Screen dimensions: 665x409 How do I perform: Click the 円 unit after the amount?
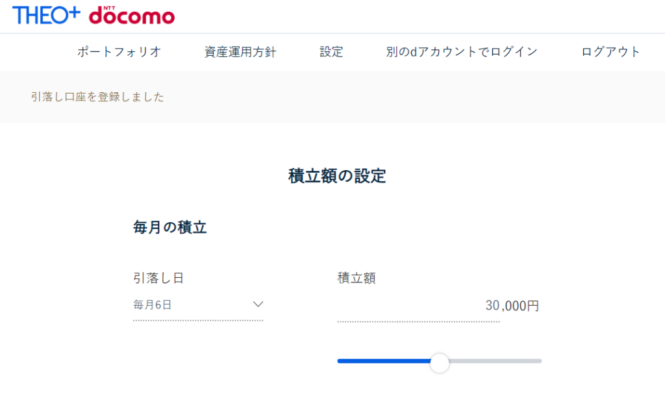click(x=533, y=306)
